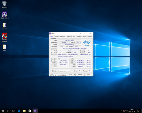Open the Lomtár recycle bin icon
Screen dimensions: 142x113
click(4, 4)
